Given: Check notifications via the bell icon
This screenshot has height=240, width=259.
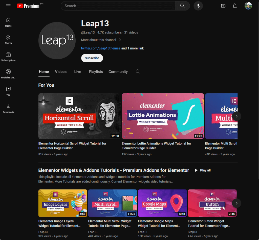Looking at the screenshot, I should [x=235, y=6].
